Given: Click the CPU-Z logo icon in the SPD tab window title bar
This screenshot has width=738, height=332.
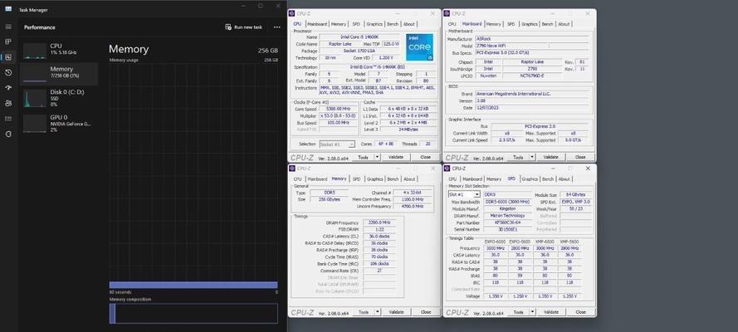Looking at the screenshot, I should [447, 168].
